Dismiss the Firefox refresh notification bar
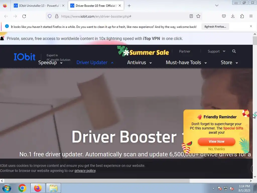This screenshot has height=193, width=257. (251, 26)
